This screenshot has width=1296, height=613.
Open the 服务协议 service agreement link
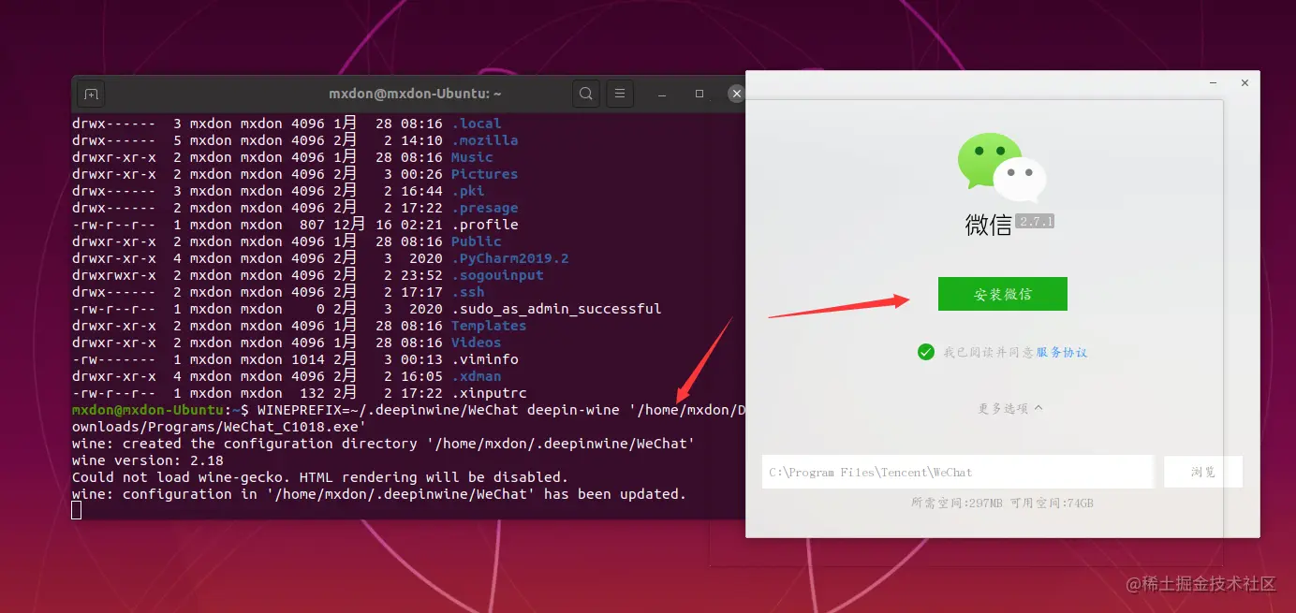(x=1062, y=353)
